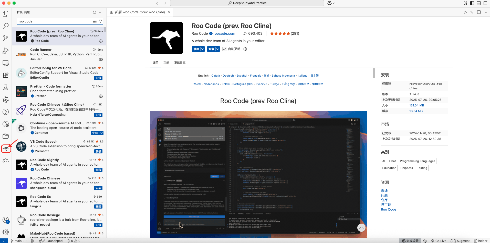Open the main branch status bar item

[x=16, y=241]
